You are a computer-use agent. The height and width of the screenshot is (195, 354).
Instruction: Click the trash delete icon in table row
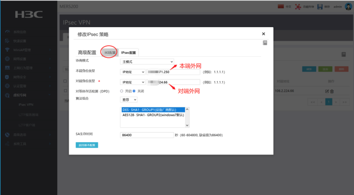[332, 91]
